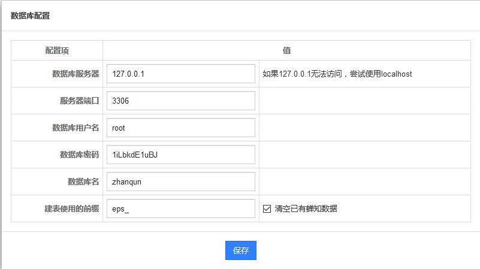Select the 建表使用的前缀 row label
The image size is (480, 269).
tap(71, 208)
